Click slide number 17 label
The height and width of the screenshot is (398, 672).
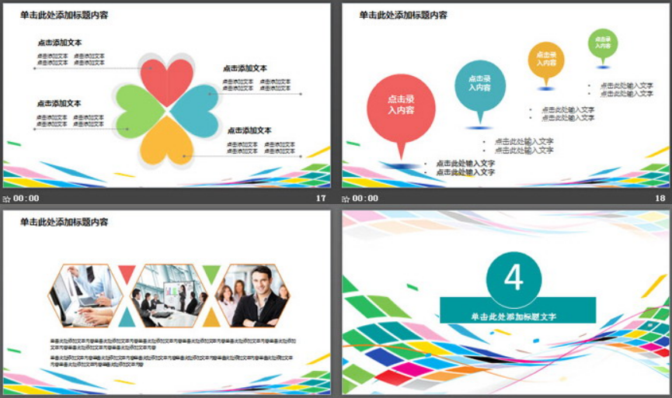pos(320,199)
